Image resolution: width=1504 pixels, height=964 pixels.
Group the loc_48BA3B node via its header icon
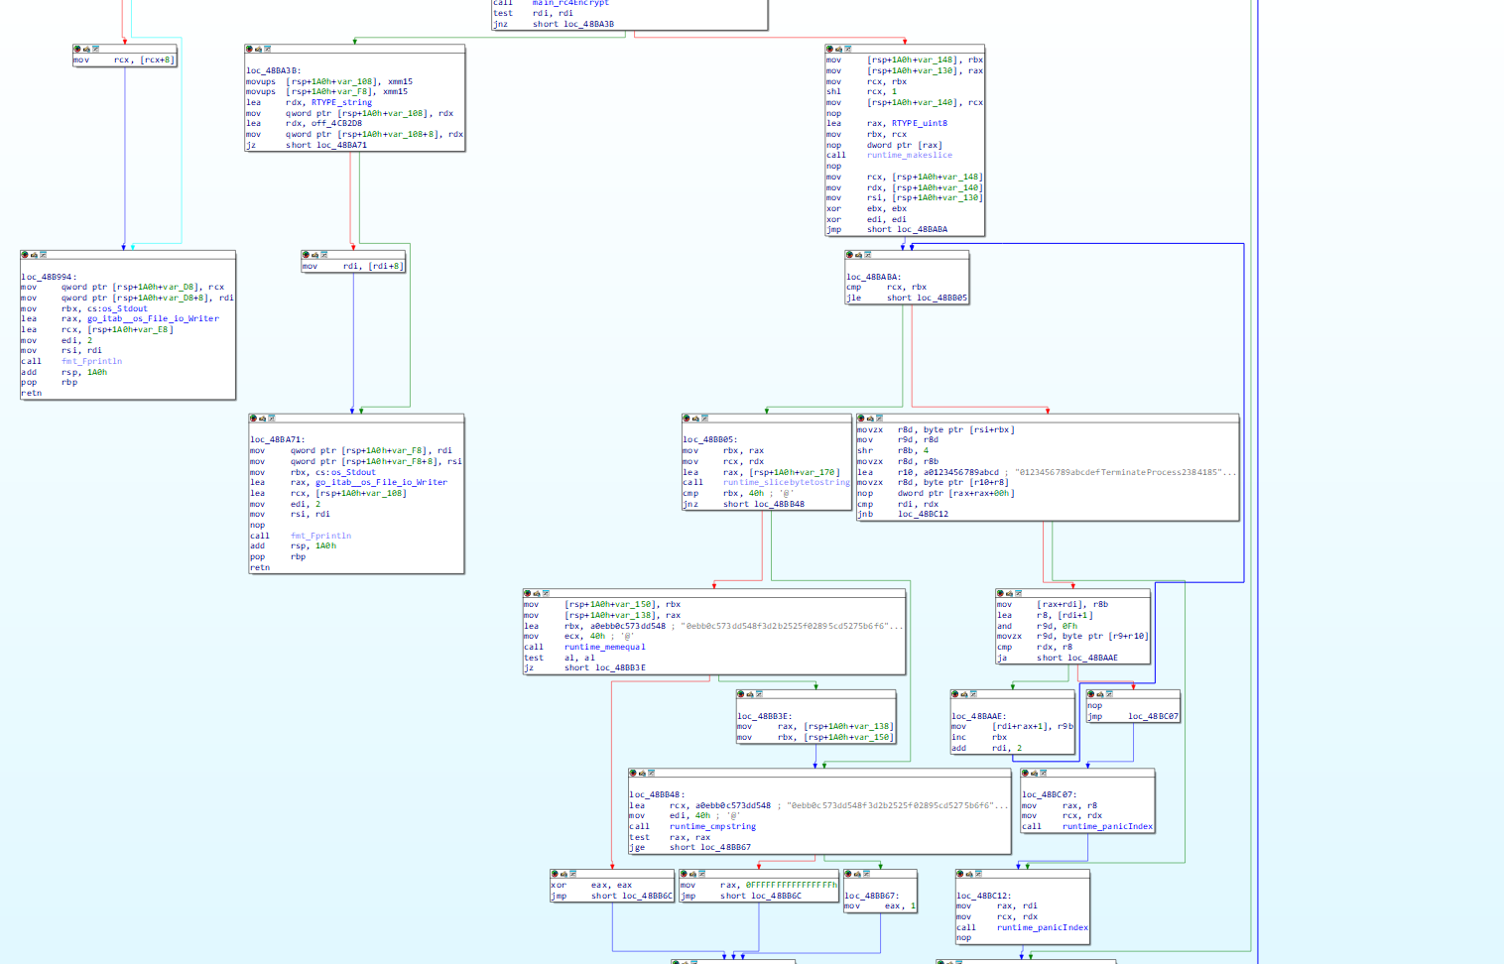click(x=267, y=49)
